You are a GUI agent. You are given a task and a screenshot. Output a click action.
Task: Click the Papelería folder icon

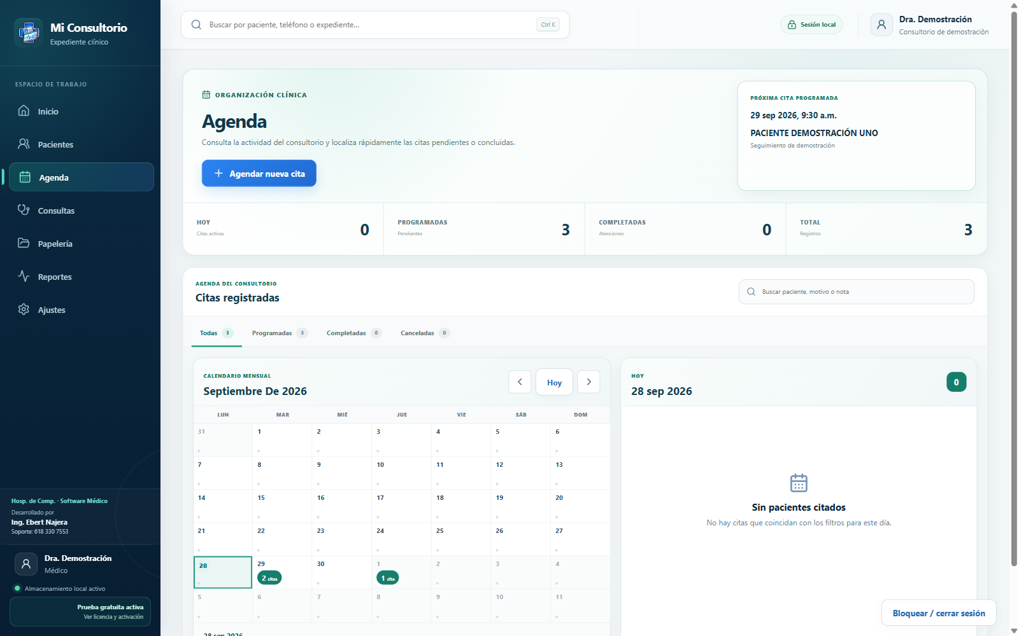click(x=24, y=243)
